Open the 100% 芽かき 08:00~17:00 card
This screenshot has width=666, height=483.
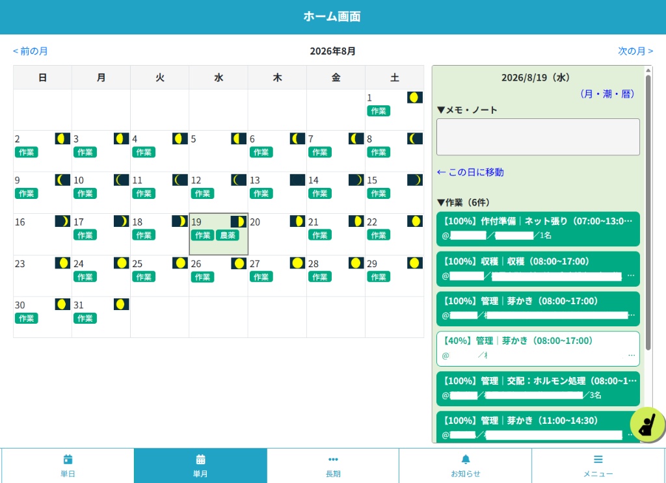click(538, 309)
